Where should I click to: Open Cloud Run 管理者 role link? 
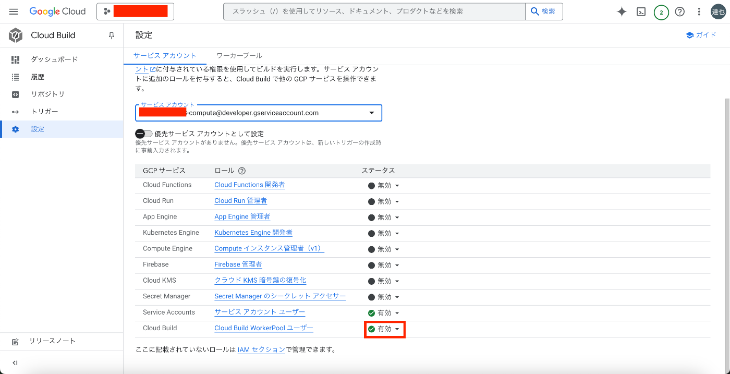(x=241, y=201)
